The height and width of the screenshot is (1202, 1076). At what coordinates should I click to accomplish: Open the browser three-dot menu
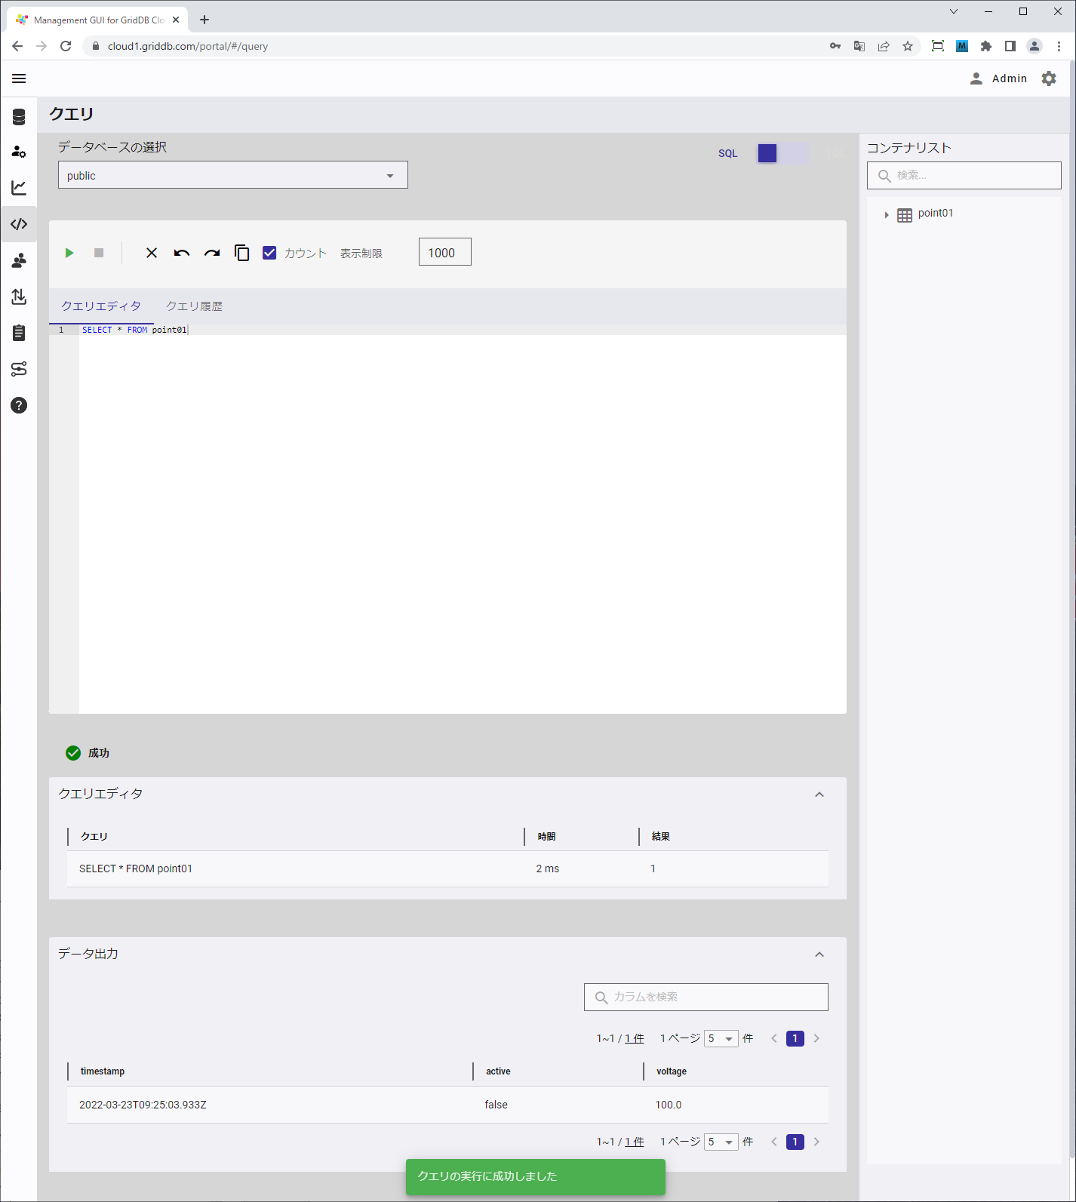1059,46
